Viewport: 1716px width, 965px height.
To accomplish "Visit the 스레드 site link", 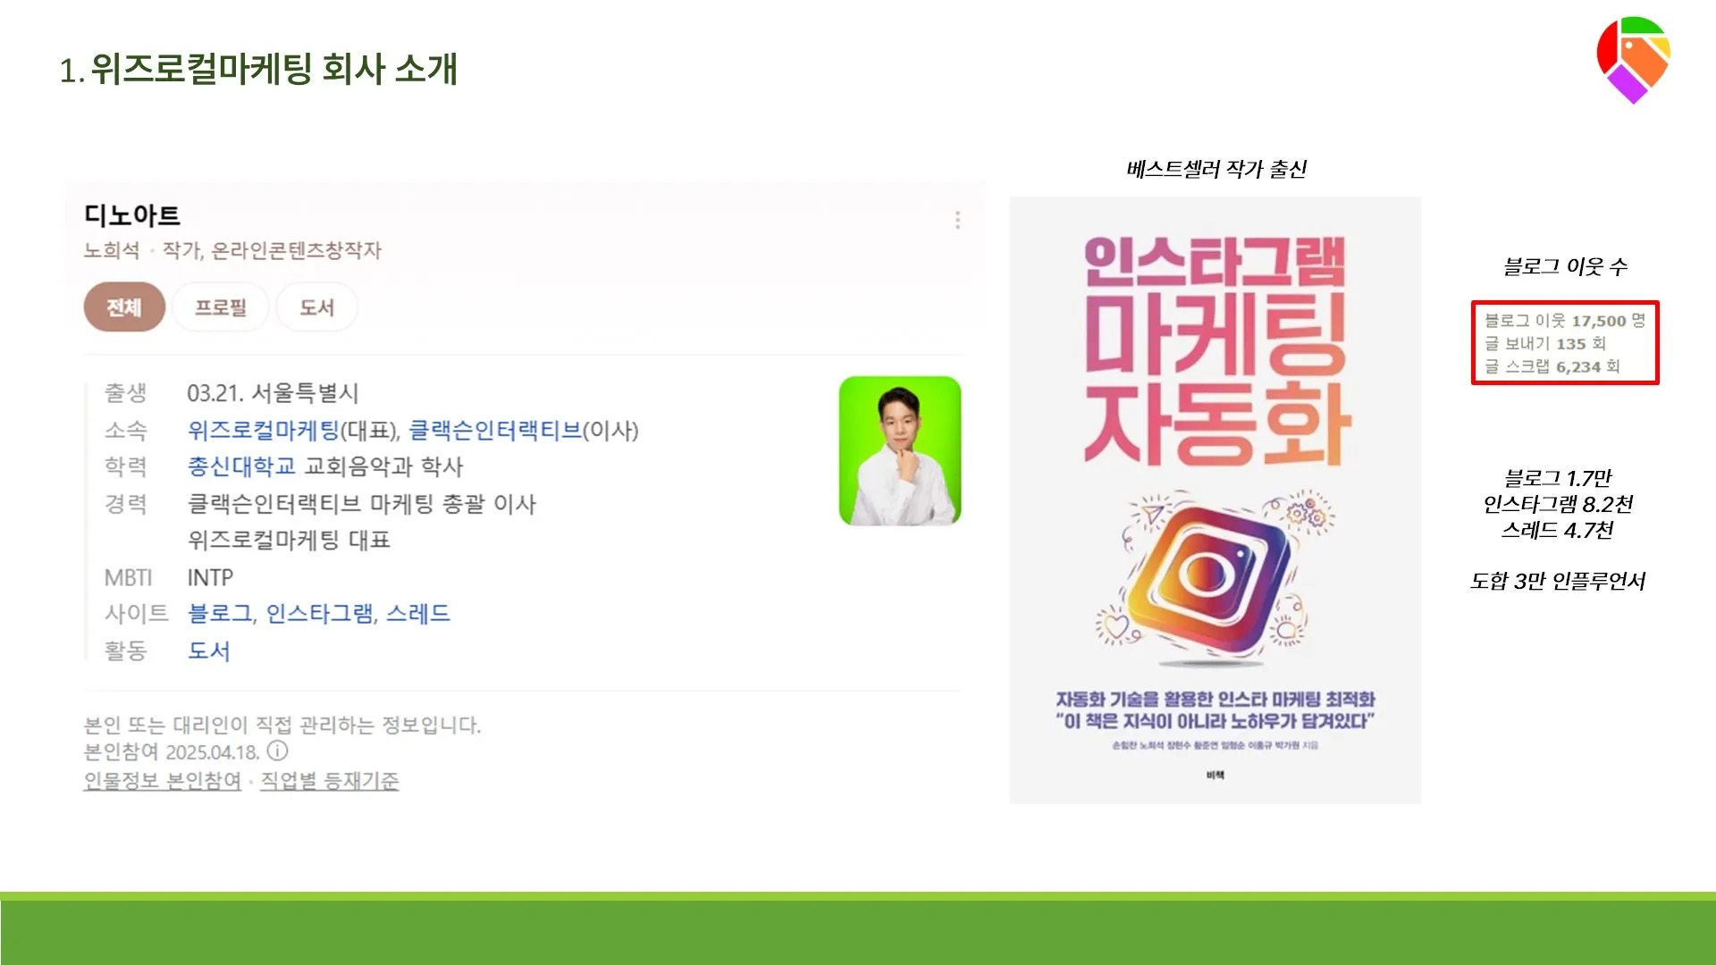I will coord(418,613).
